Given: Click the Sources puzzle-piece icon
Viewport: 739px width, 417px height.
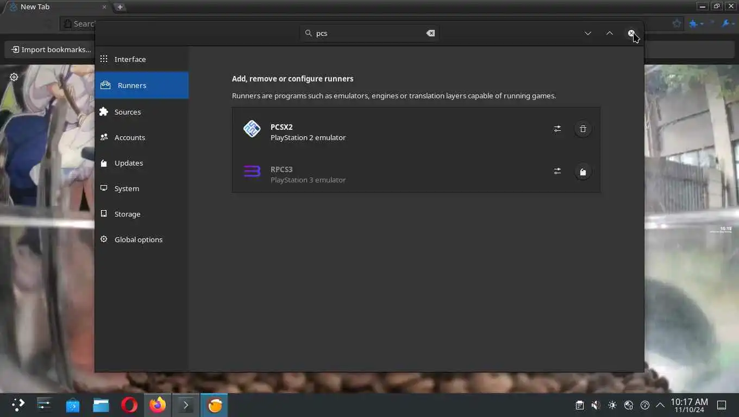Looking at the screenshot, I should click(104, 111).
